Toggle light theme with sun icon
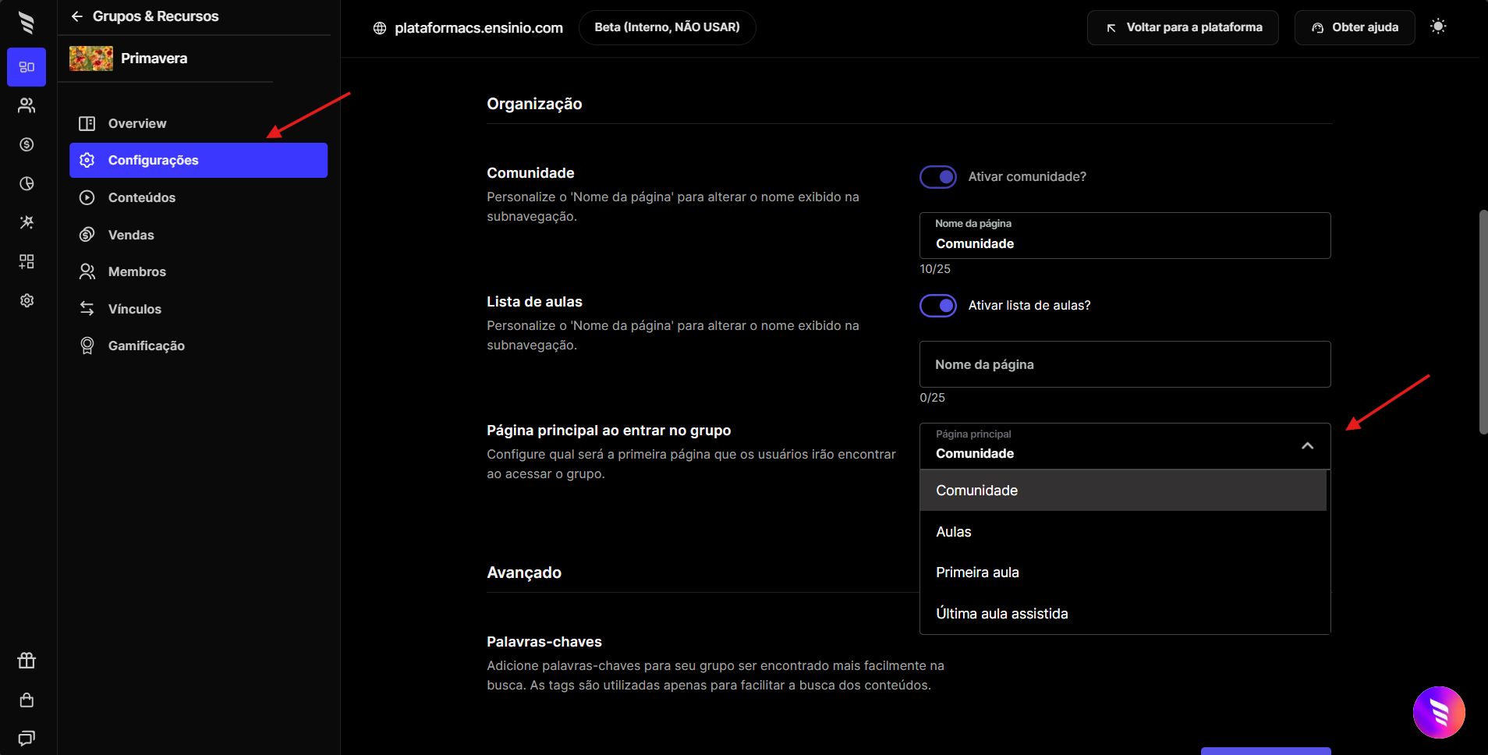The height and width of the screenshot is (755, 1488). (x=1438, y=27)
